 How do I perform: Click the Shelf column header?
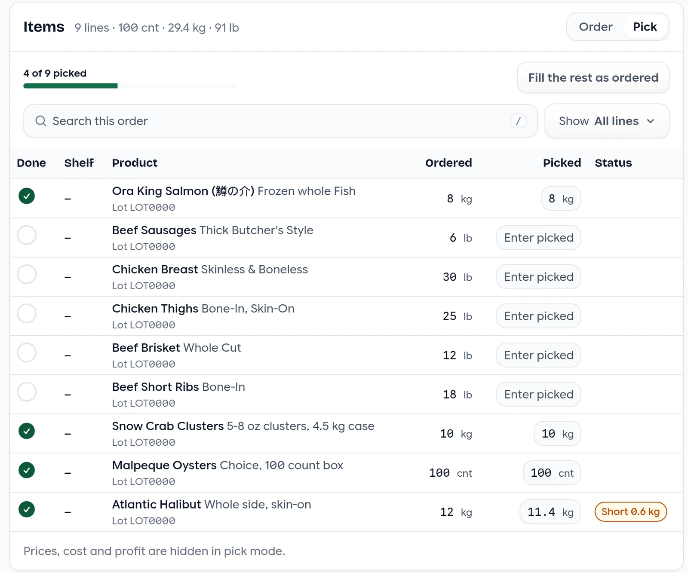pos(79,163)
